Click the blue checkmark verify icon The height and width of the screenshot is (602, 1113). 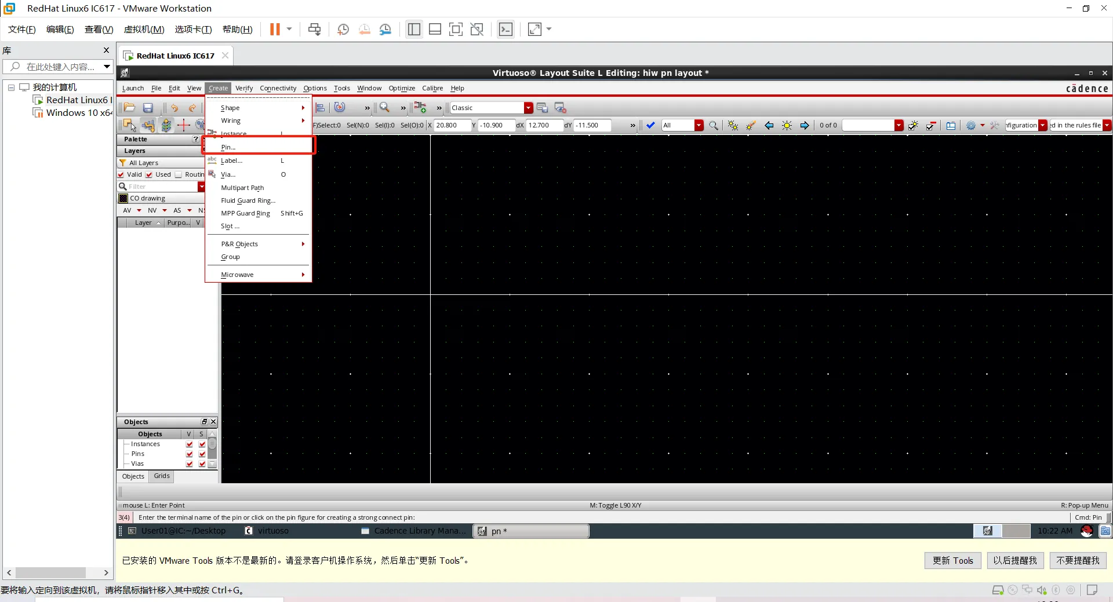tap(650, 126)
